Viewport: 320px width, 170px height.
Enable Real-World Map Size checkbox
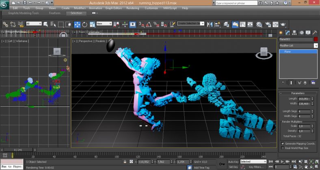[283, 148]
